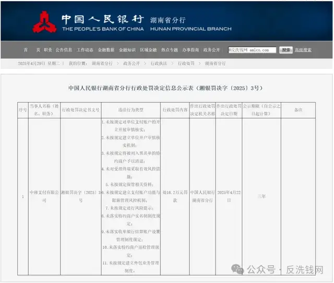The image size is (334, 283).
Task: Click the 三年 publicity period cell
Action: (x=261, y=196)
